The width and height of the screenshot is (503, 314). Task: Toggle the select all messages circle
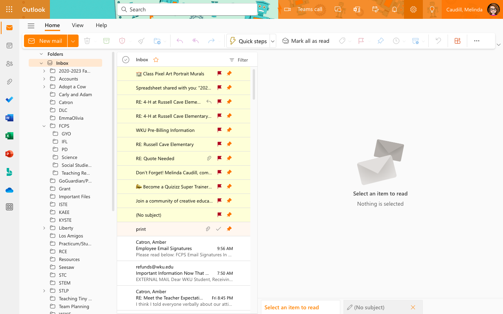[x=126, y=60]
